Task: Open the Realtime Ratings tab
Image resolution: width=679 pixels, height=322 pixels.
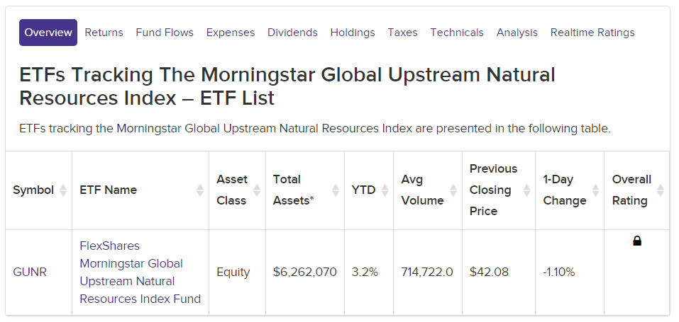Action: click(592, 33)
